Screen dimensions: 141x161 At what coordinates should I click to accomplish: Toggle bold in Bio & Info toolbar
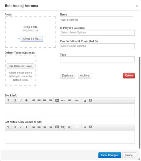pyautogui.click(x=15, y=100)
